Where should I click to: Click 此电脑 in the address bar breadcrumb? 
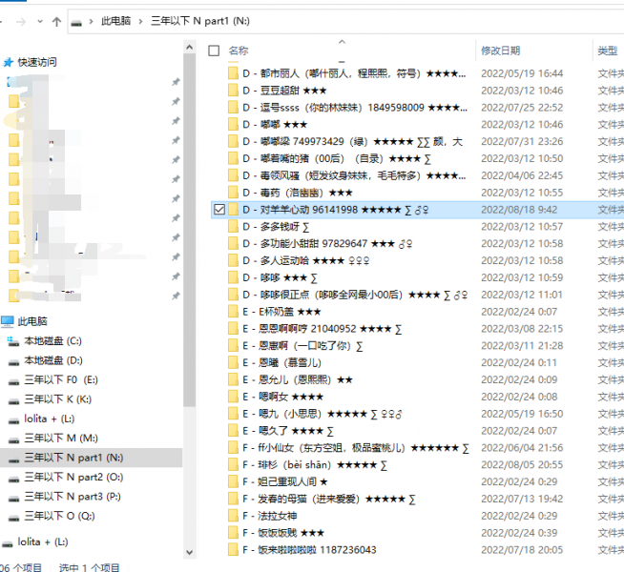pyautogui.click(x=116, y=20)
